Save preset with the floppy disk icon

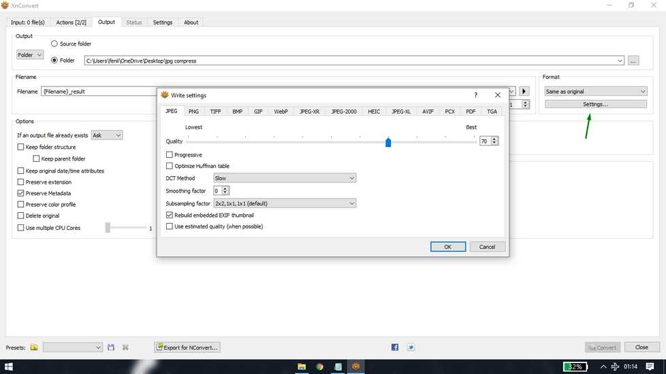[x=111, y=347]
